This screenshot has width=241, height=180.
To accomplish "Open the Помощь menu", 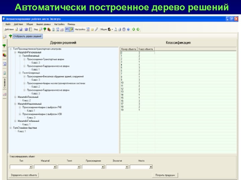I will [71, 24].
